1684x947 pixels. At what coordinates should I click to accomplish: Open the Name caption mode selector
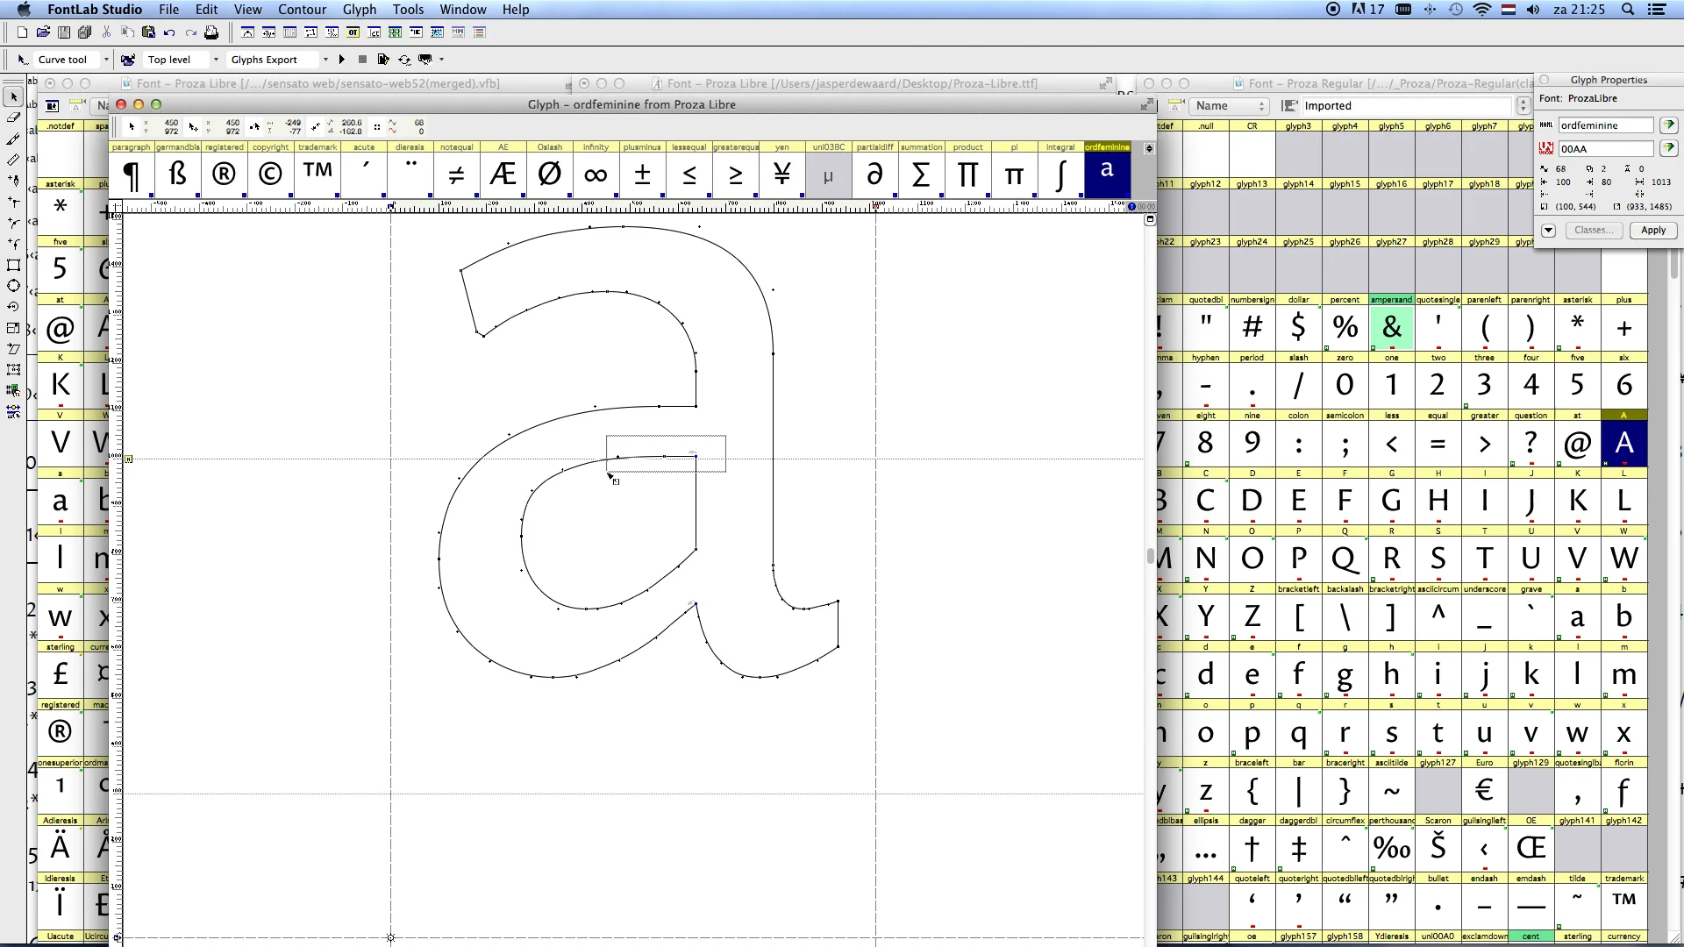click(1230, 106)
